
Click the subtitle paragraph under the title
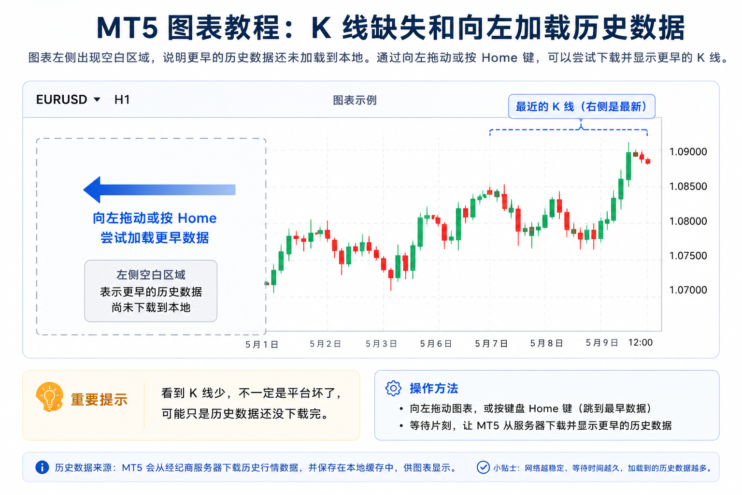point(379,58)
